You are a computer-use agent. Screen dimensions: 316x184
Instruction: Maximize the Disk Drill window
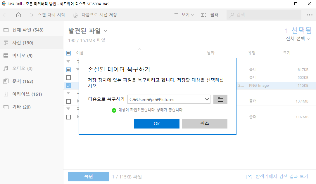[x=296, y=4]
